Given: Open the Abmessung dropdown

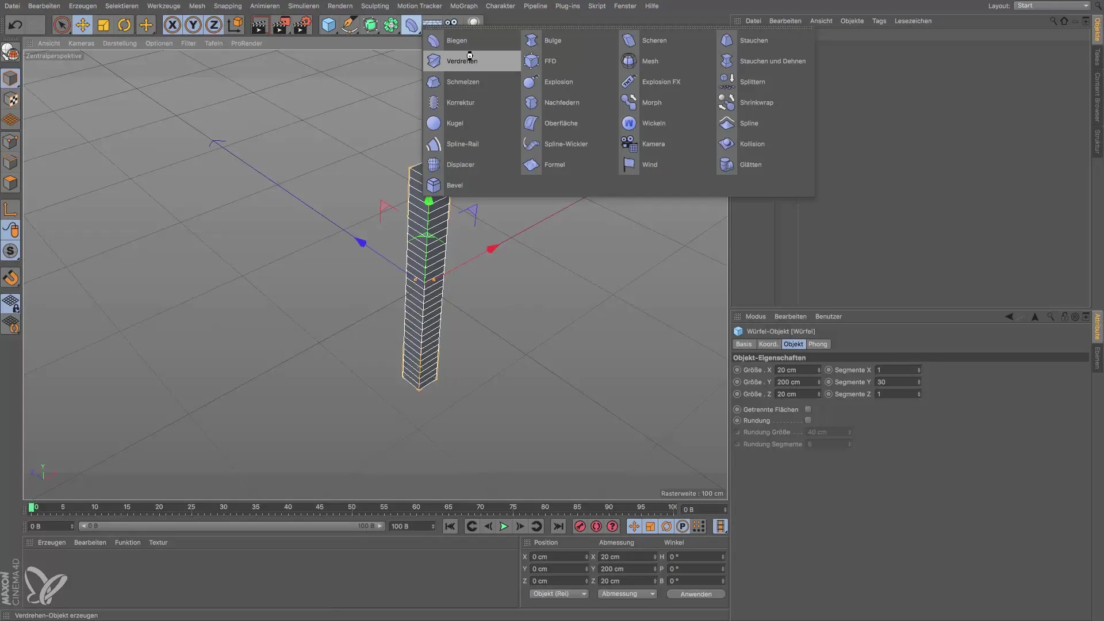Looking at the screenshot, I should (x=627, y=594).
